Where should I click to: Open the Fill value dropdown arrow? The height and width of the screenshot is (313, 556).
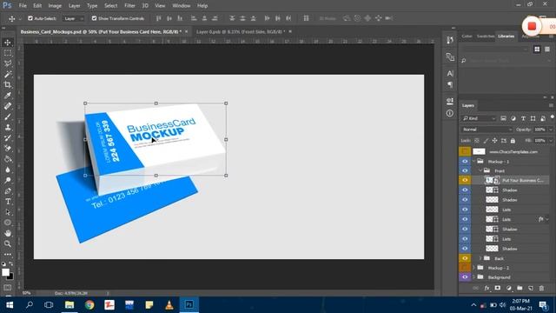[x=551, y=141]
